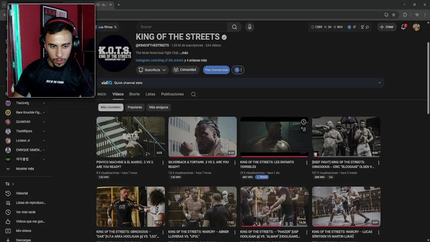The width and height of the screenshot is (430, 242).
Task: Select the Más antiguos sort chip
Action: click(159, 107)
